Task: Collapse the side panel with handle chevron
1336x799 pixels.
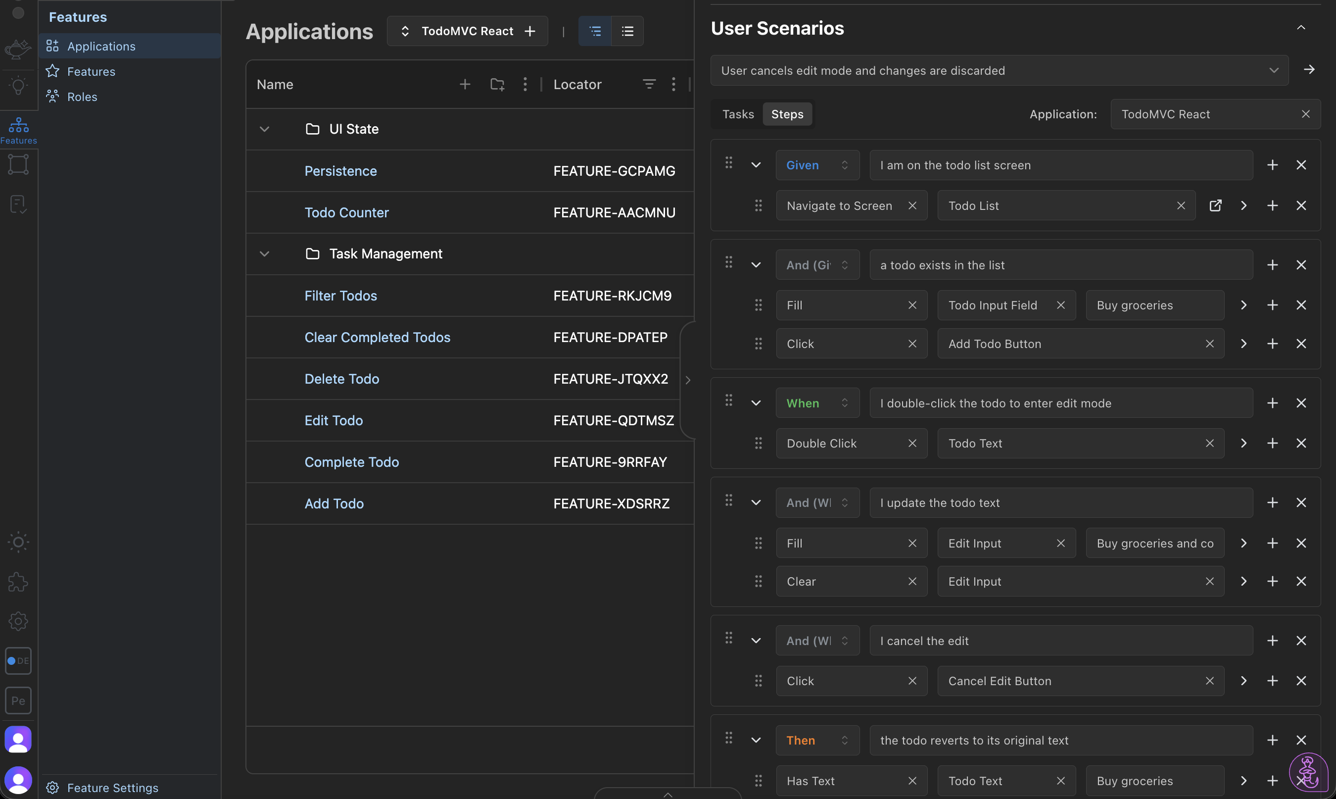Action: (x=688, y=380)
